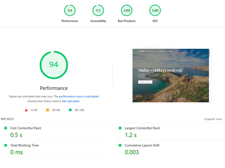Click the Cumulative Layout Shift value 0.003
The width and height of the screenshot is (225, 168).
132,152
